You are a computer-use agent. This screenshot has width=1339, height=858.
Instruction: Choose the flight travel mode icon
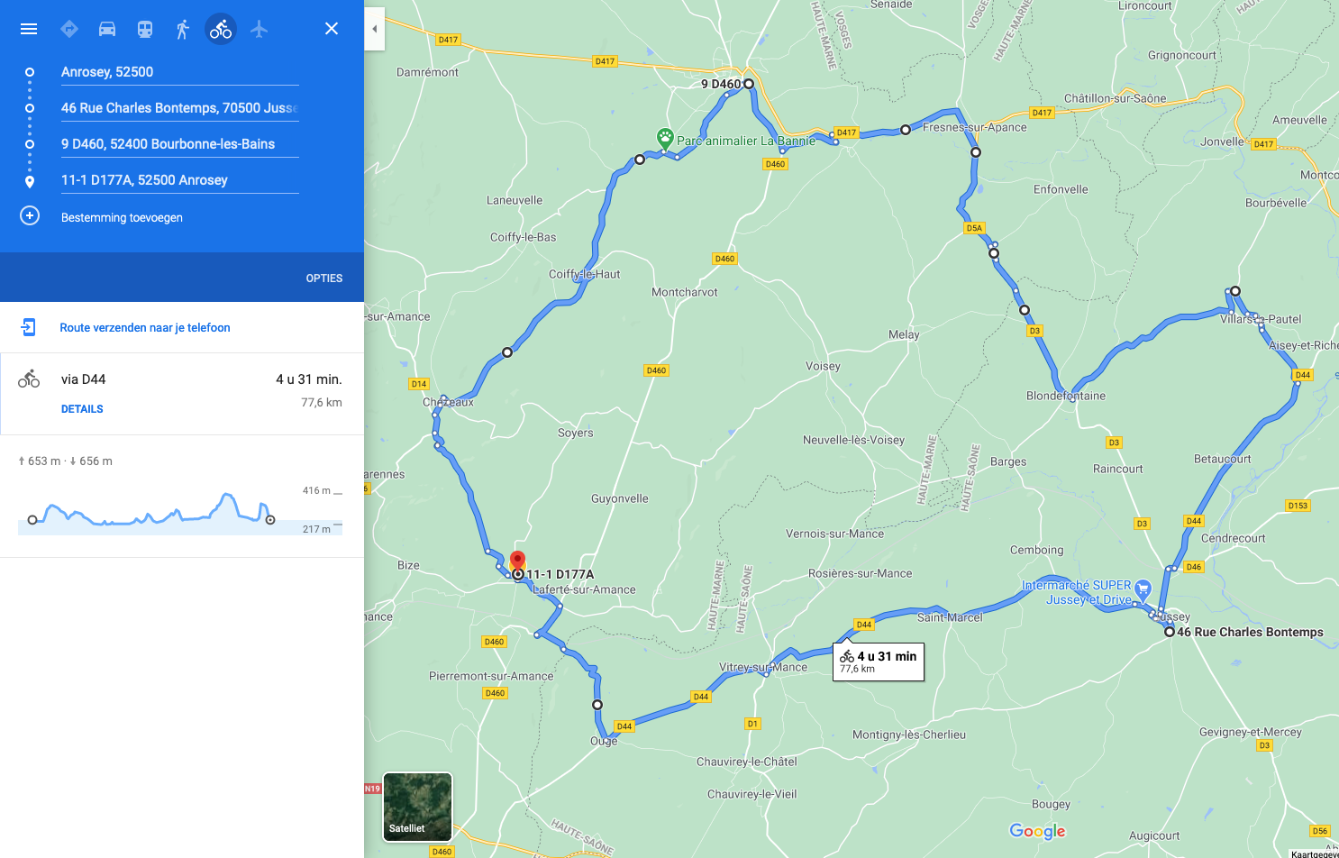pyautogui.click(x=260, y=29)
